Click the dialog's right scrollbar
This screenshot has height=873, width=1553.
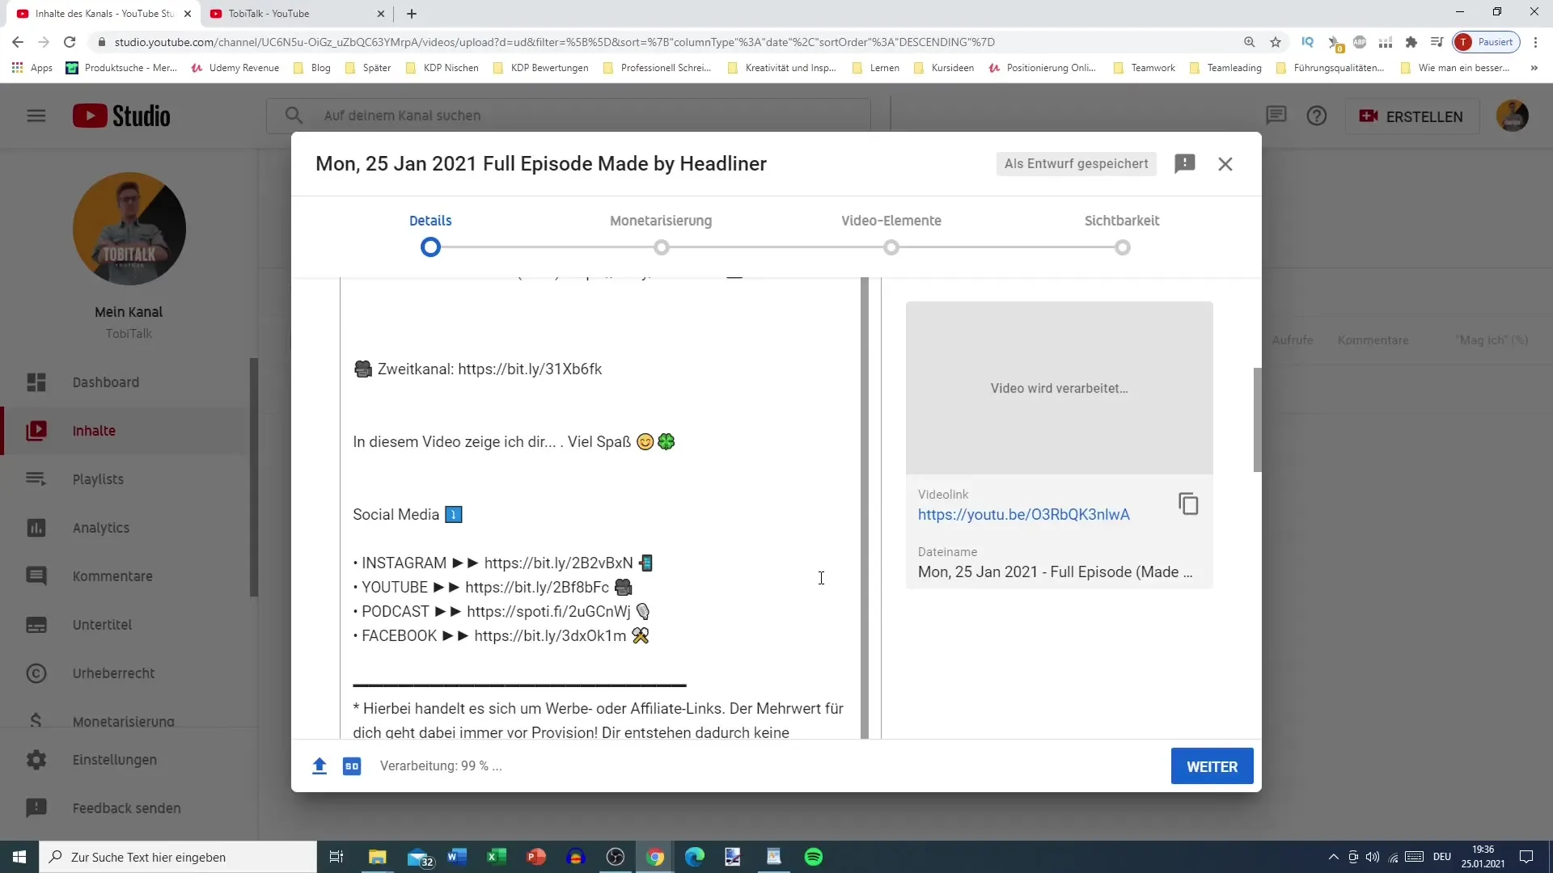[x=1257, y=420]
